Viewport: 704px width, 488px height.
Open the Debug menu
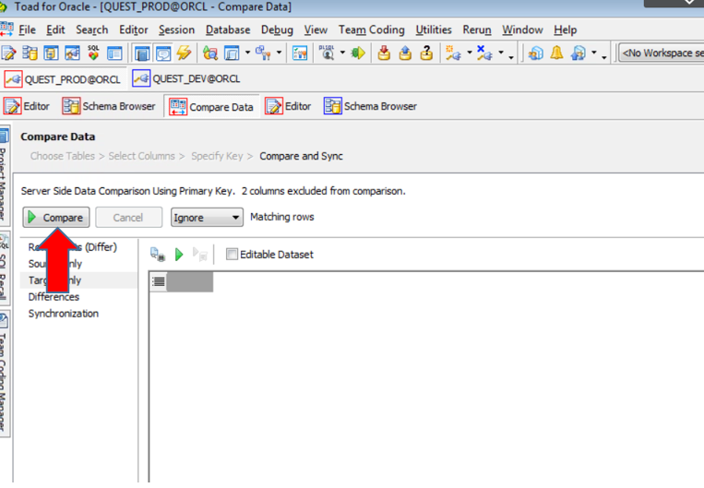tap(277, 30)
